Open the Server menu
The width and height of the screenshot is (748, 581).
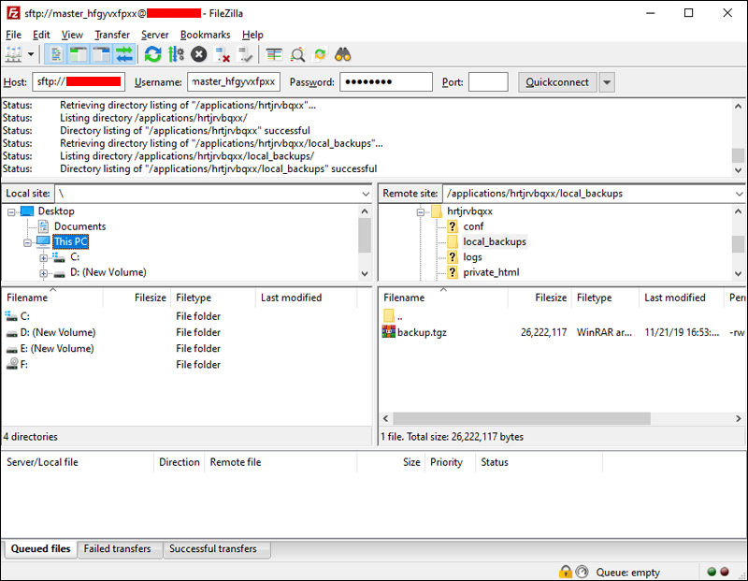154,35
